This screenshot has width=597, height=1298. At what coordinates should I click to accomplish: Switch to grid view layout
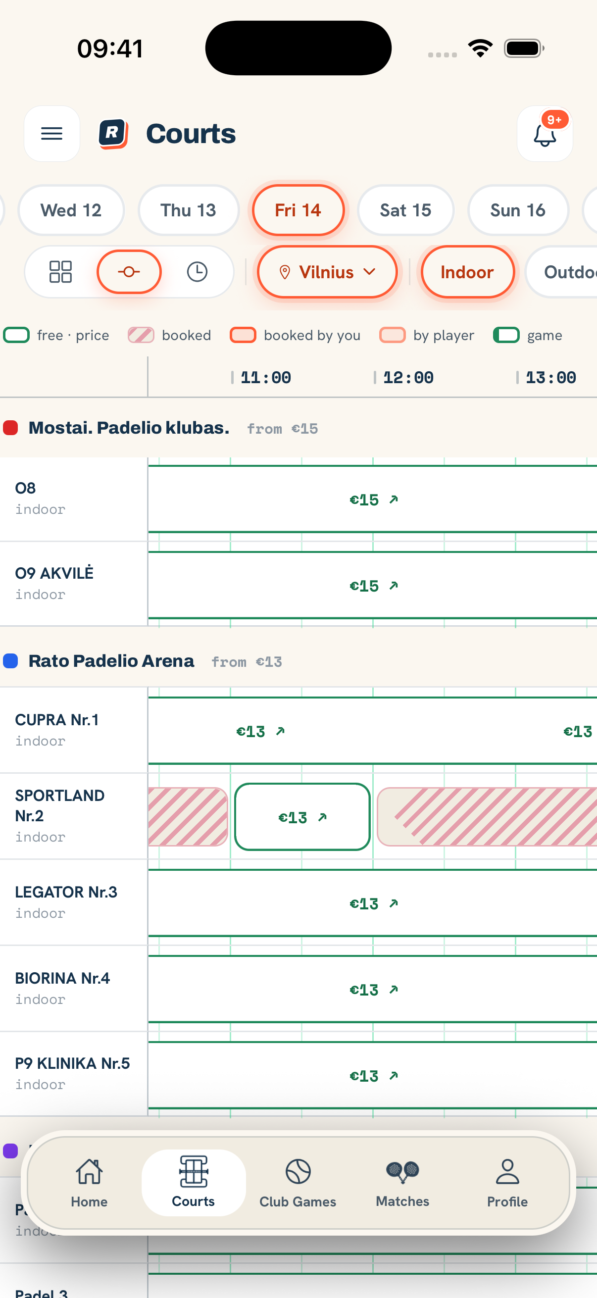(x=60, y=272)
